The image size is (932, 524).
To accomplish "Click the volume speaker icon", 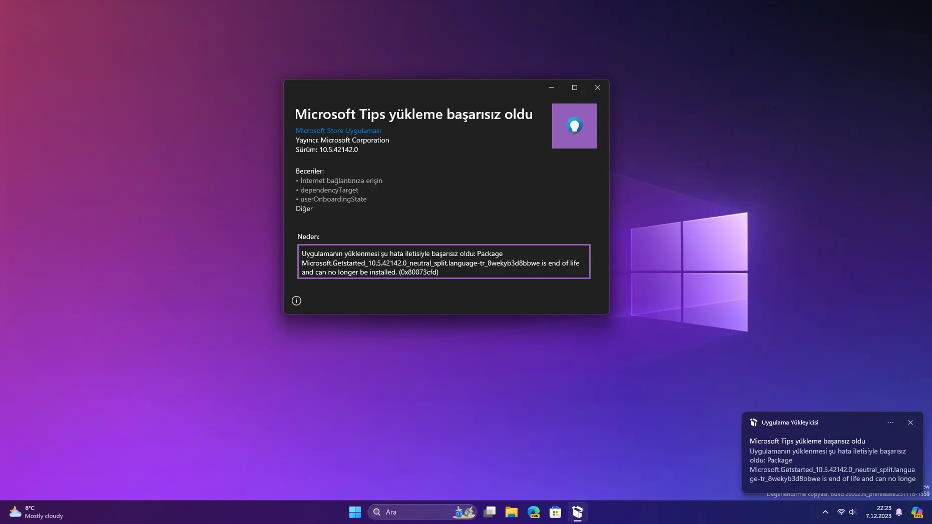I will [853, 512].
